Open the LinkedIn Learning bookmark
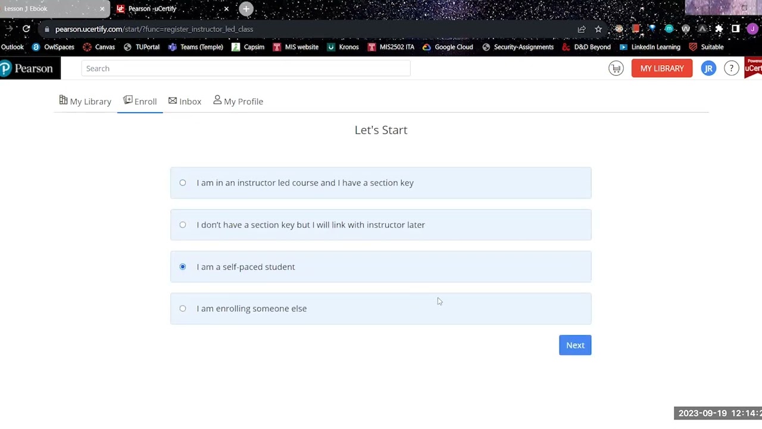This screenshot has height=429, width=762. click(649, 47)
